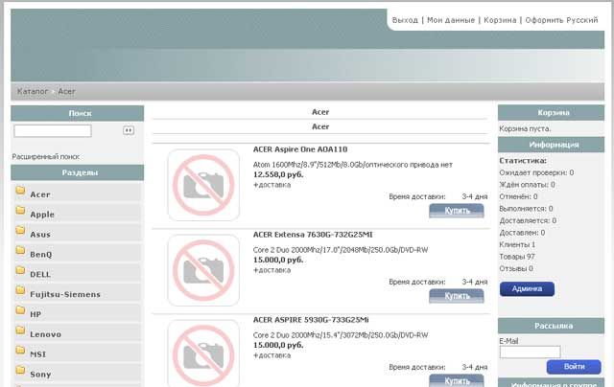The width and height of the screenshot is (614, 387).
Task: Open the HP section
Action: click(35, 314)
